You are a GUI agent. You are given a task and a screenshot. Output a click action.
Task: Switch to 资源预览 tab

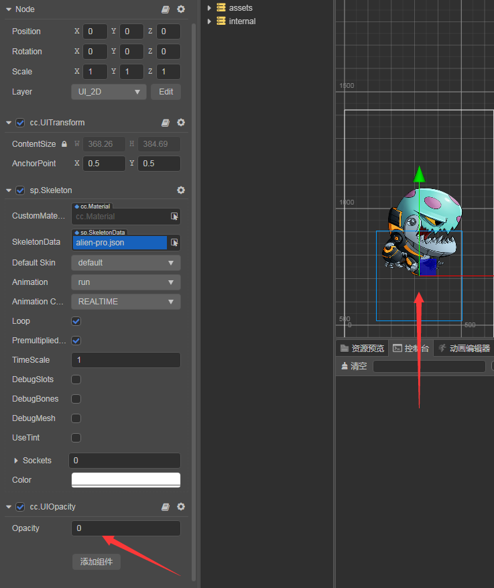pyautogui.click(x=362, y=349)
